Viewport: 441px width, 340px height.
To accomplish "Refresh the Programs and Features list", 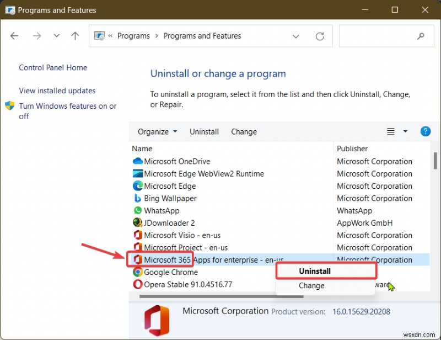I will [x=320, y=36].
